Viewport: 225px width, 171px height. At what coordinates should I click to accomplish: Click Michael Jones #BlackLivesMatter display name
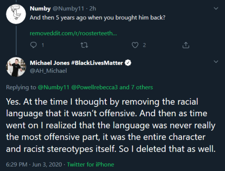[x=76, y=63]
